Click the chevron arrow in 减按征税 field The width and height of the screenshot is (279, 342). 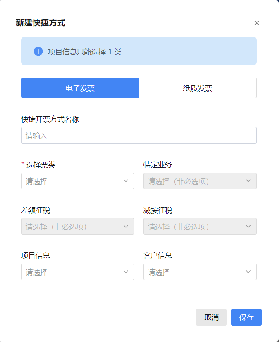(248, 227)
